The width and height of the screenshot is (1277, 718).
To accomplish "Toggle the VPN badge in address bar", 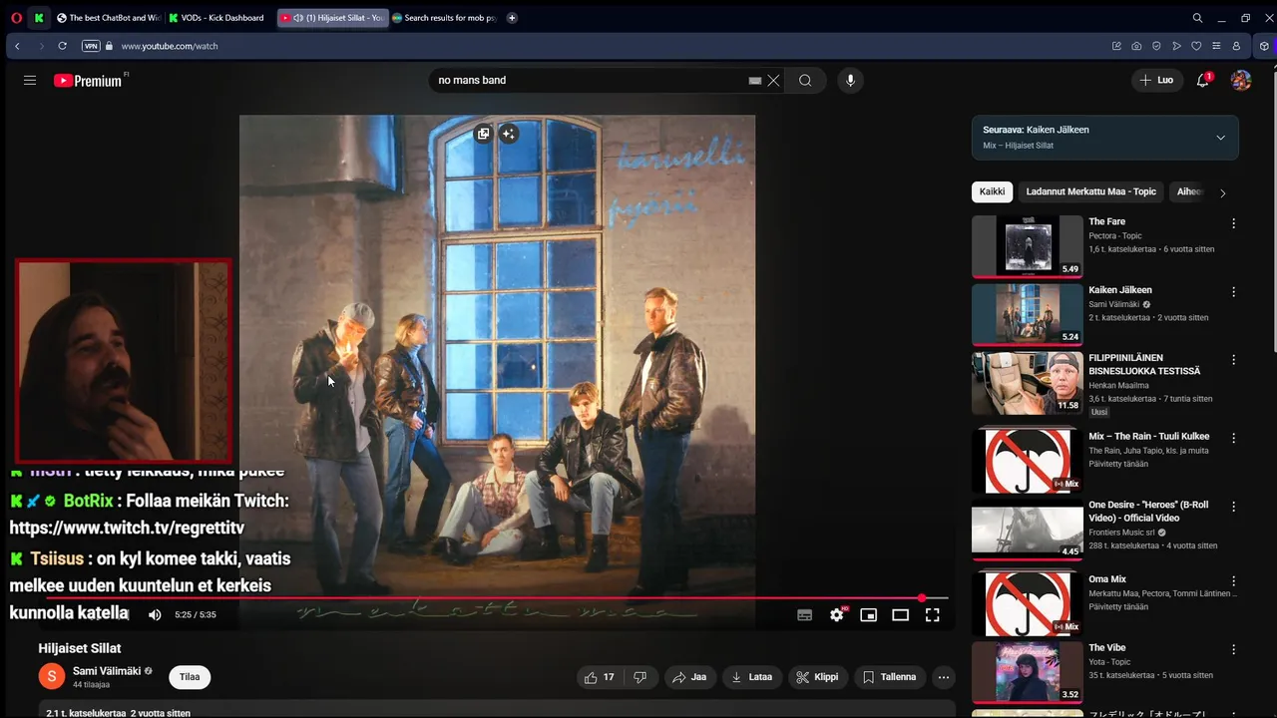I will [x=91, y=46].
